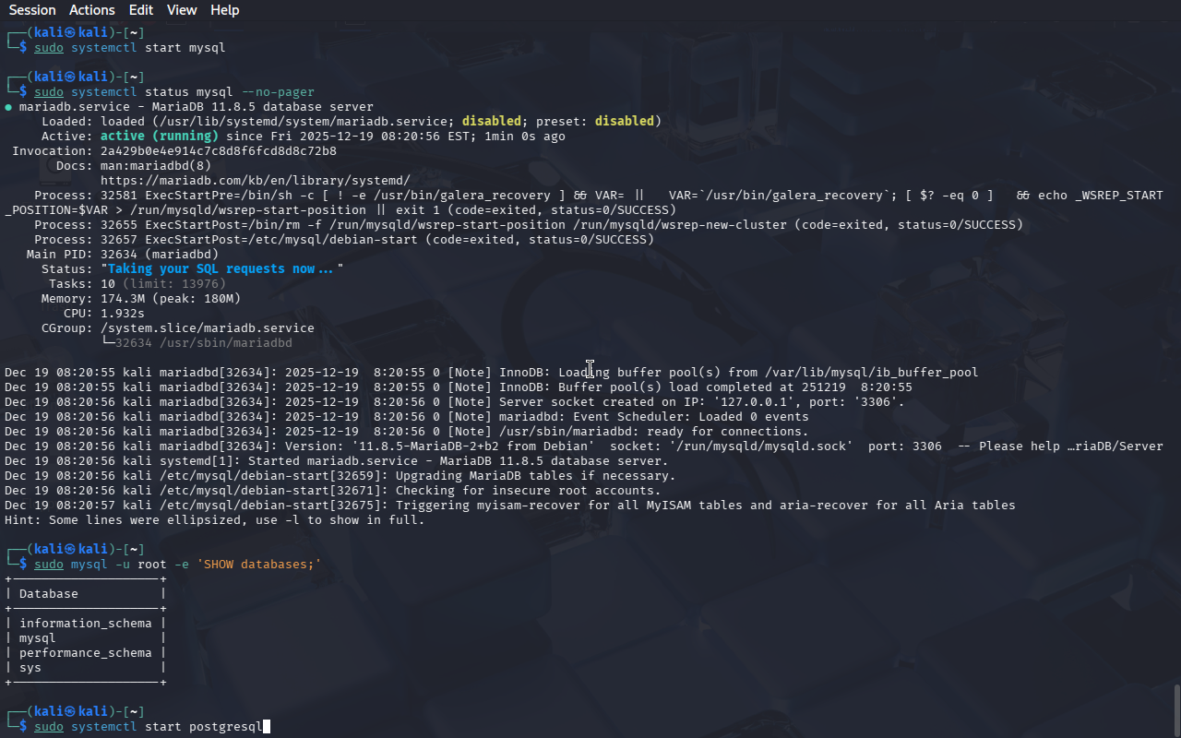Open the Edit menu
Viewport: 1181px width, 738px height.
[x=141, y=10]
